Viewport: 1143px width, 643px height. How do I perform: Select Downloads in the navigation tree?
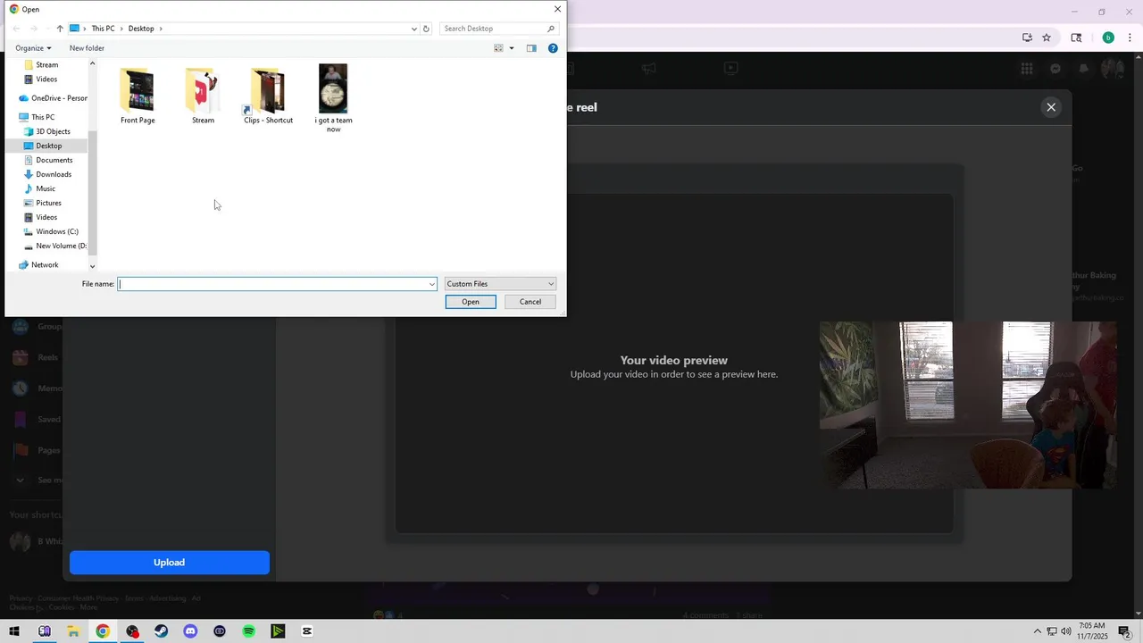point(54,174)
